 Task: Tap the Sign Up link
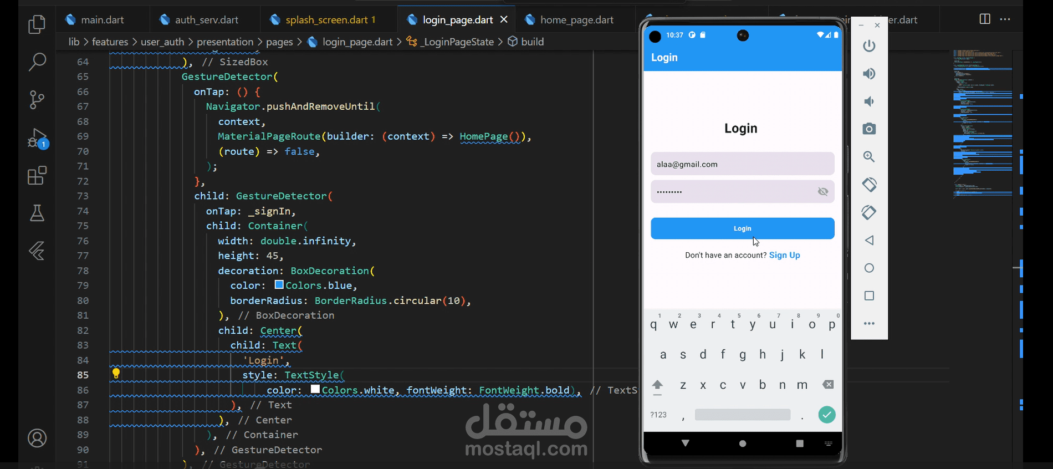pyautogui.click(x=784, y=255)
